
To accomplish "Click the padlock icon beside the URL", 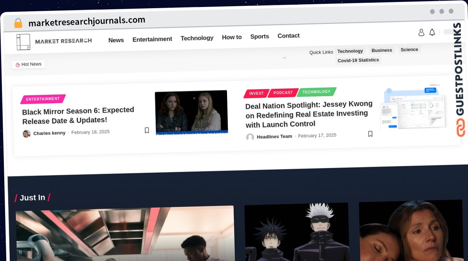I will point(18,23).
